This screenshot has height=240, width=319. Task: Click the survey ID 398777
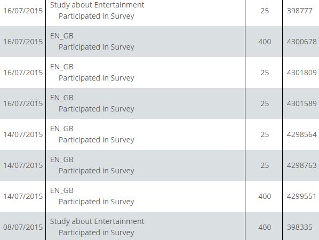pos(299,11)
